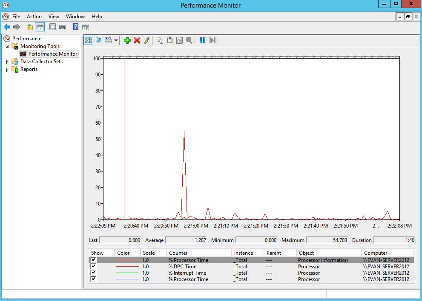Open the View menu

pyautogui.click(x=54, y=17)
